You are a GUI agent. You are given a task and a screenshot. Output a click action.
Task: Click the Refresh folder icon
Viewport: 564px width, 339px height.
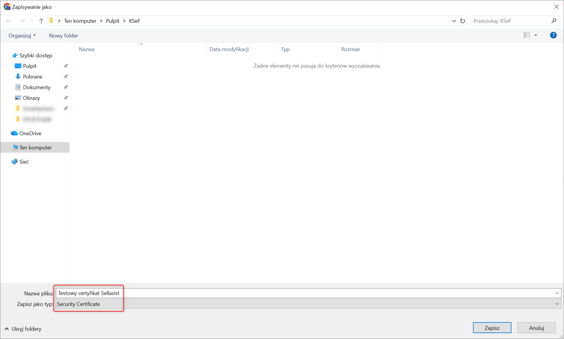coord(463,21)
